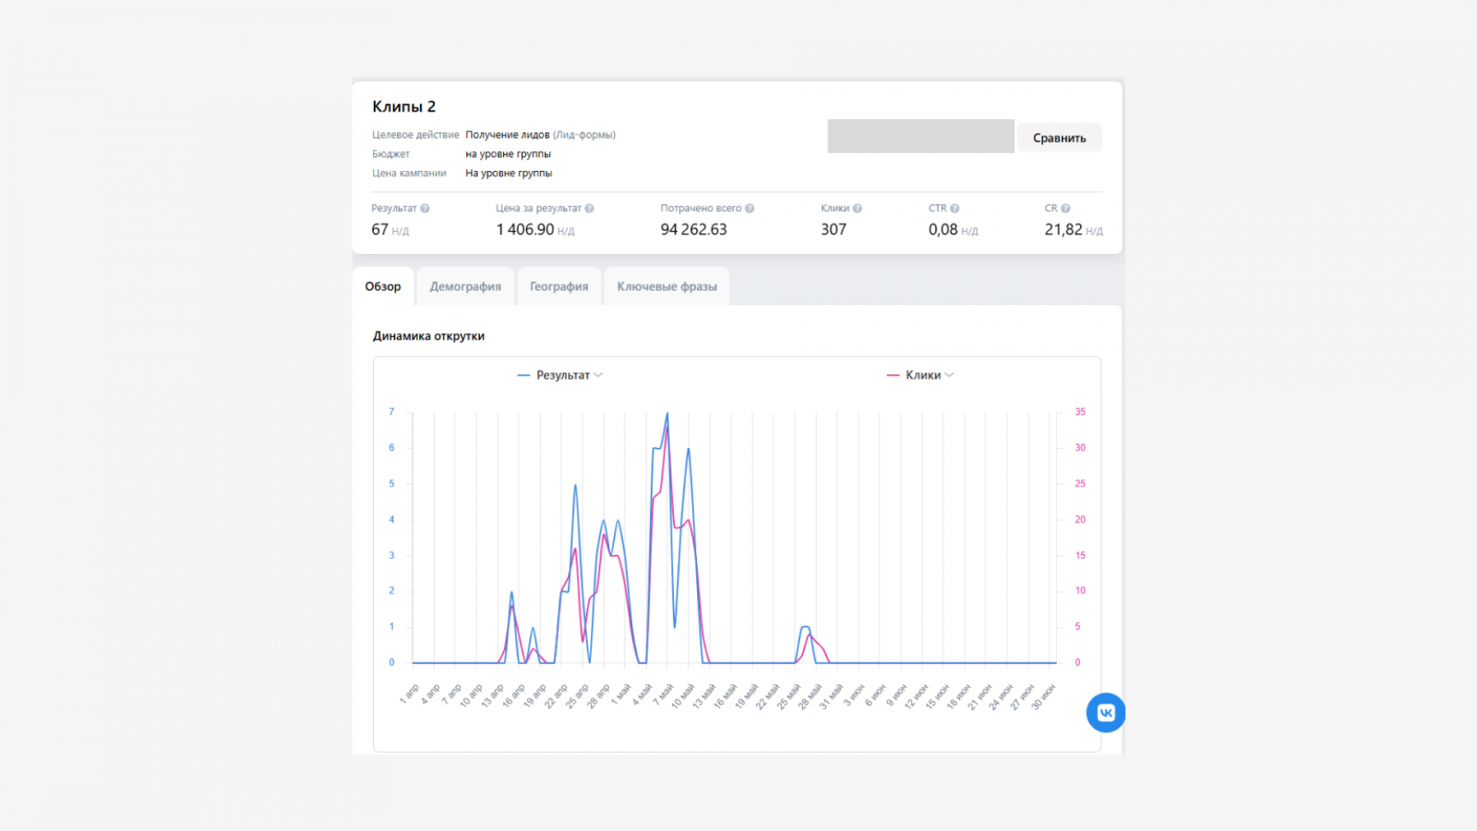Click help icon beside Цена за результат
1477x831 pixels.
589,209
